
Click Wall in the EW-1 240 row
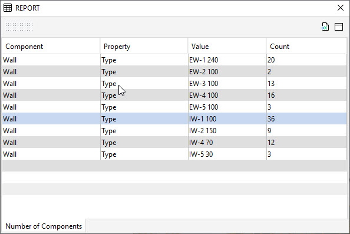(x=9, y=60)
